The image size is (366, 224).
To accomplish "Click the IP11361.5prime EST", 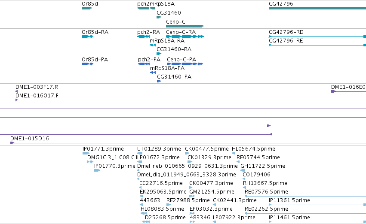I will pos(317,205).
